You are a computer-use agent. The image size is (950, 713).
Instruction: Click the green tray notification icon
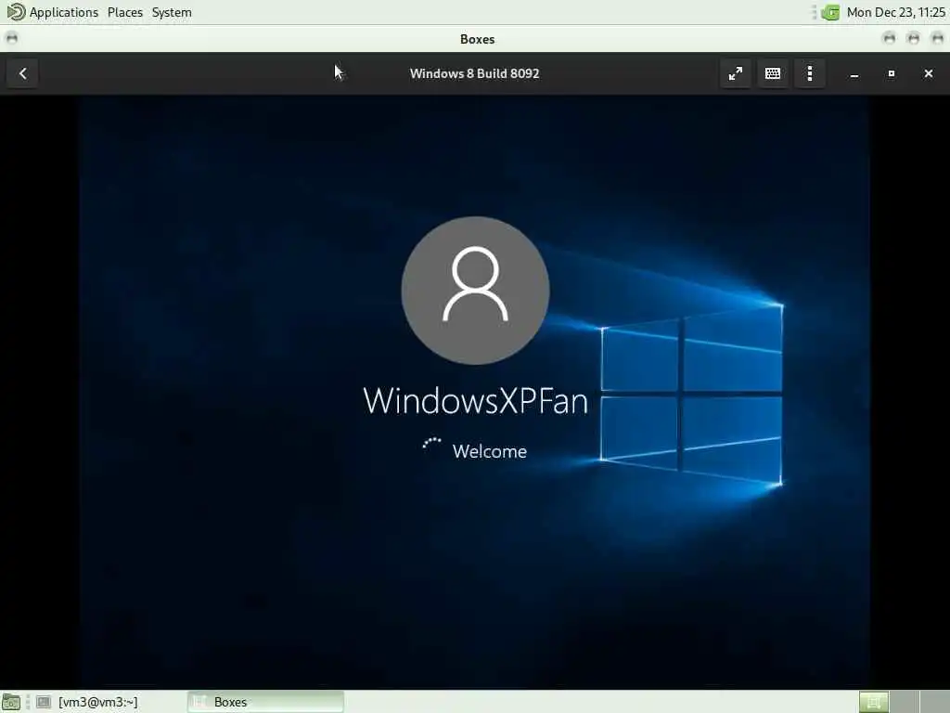coord(830,12)
